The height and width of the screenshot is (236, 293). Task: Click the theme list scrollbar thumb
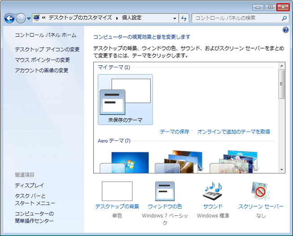click(282, 84)
